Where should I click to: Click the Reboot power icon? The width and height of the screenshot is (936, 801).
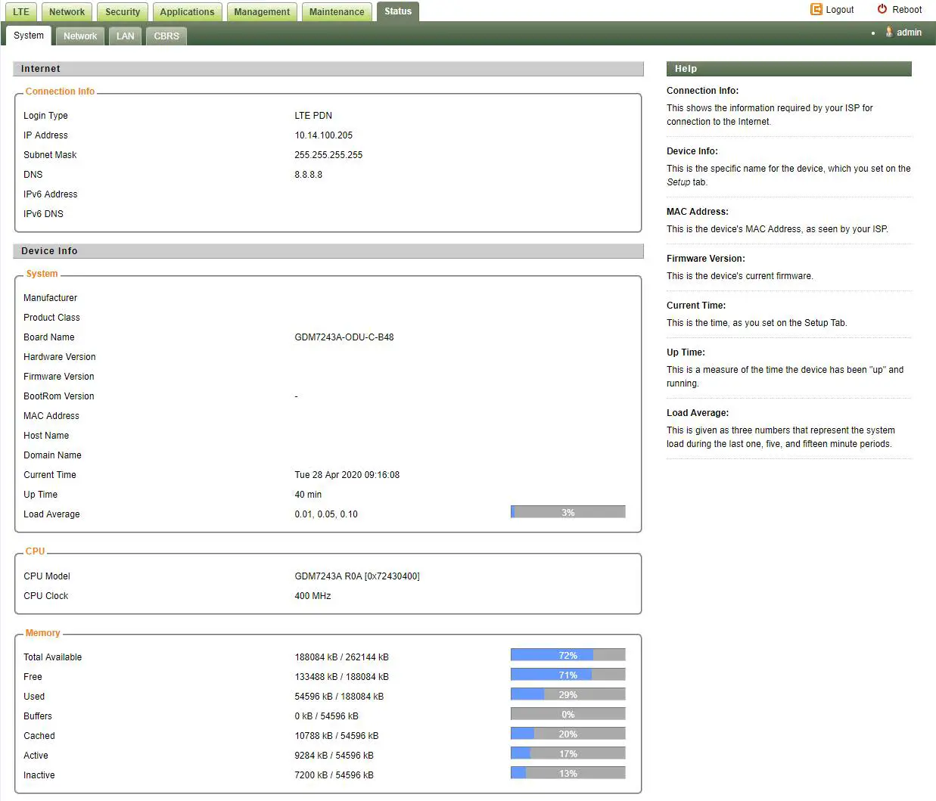pyautogui.click(x=882, y=10)
